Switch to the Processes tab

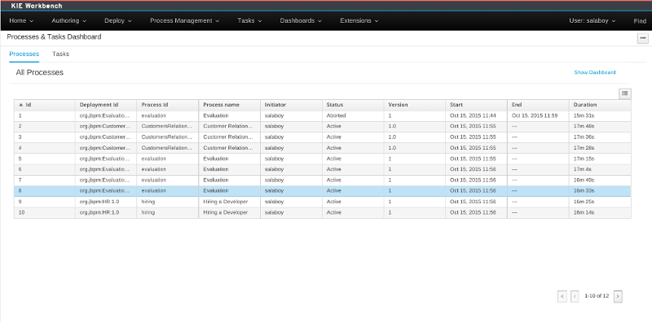pos(24,54)
